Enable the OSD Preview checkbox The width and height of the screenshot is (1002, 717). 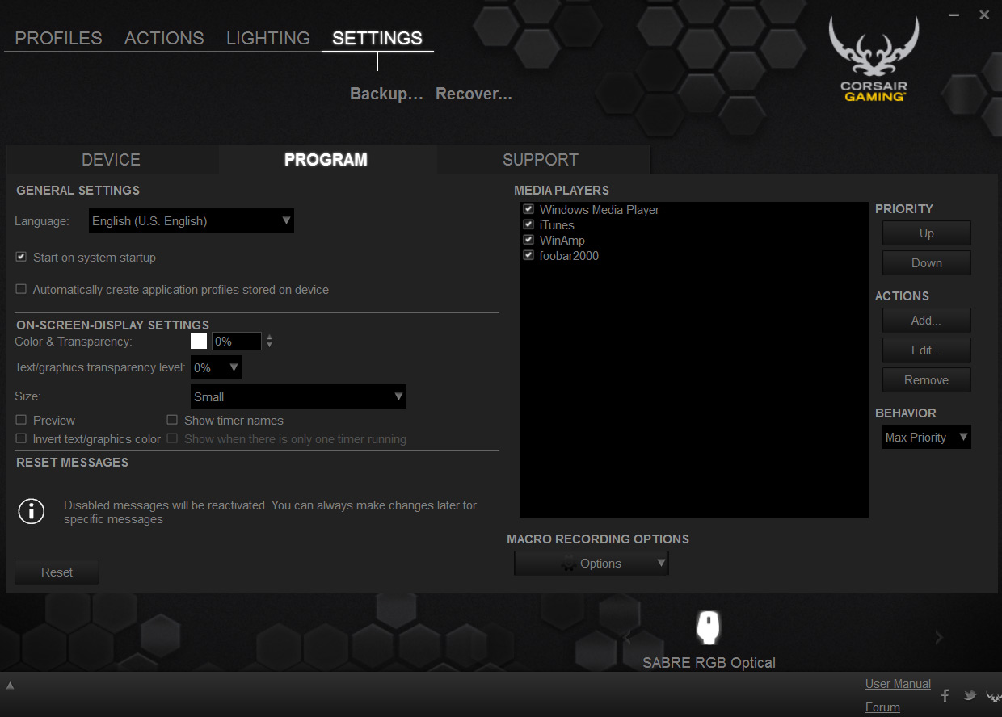click(x=22, y=420)
